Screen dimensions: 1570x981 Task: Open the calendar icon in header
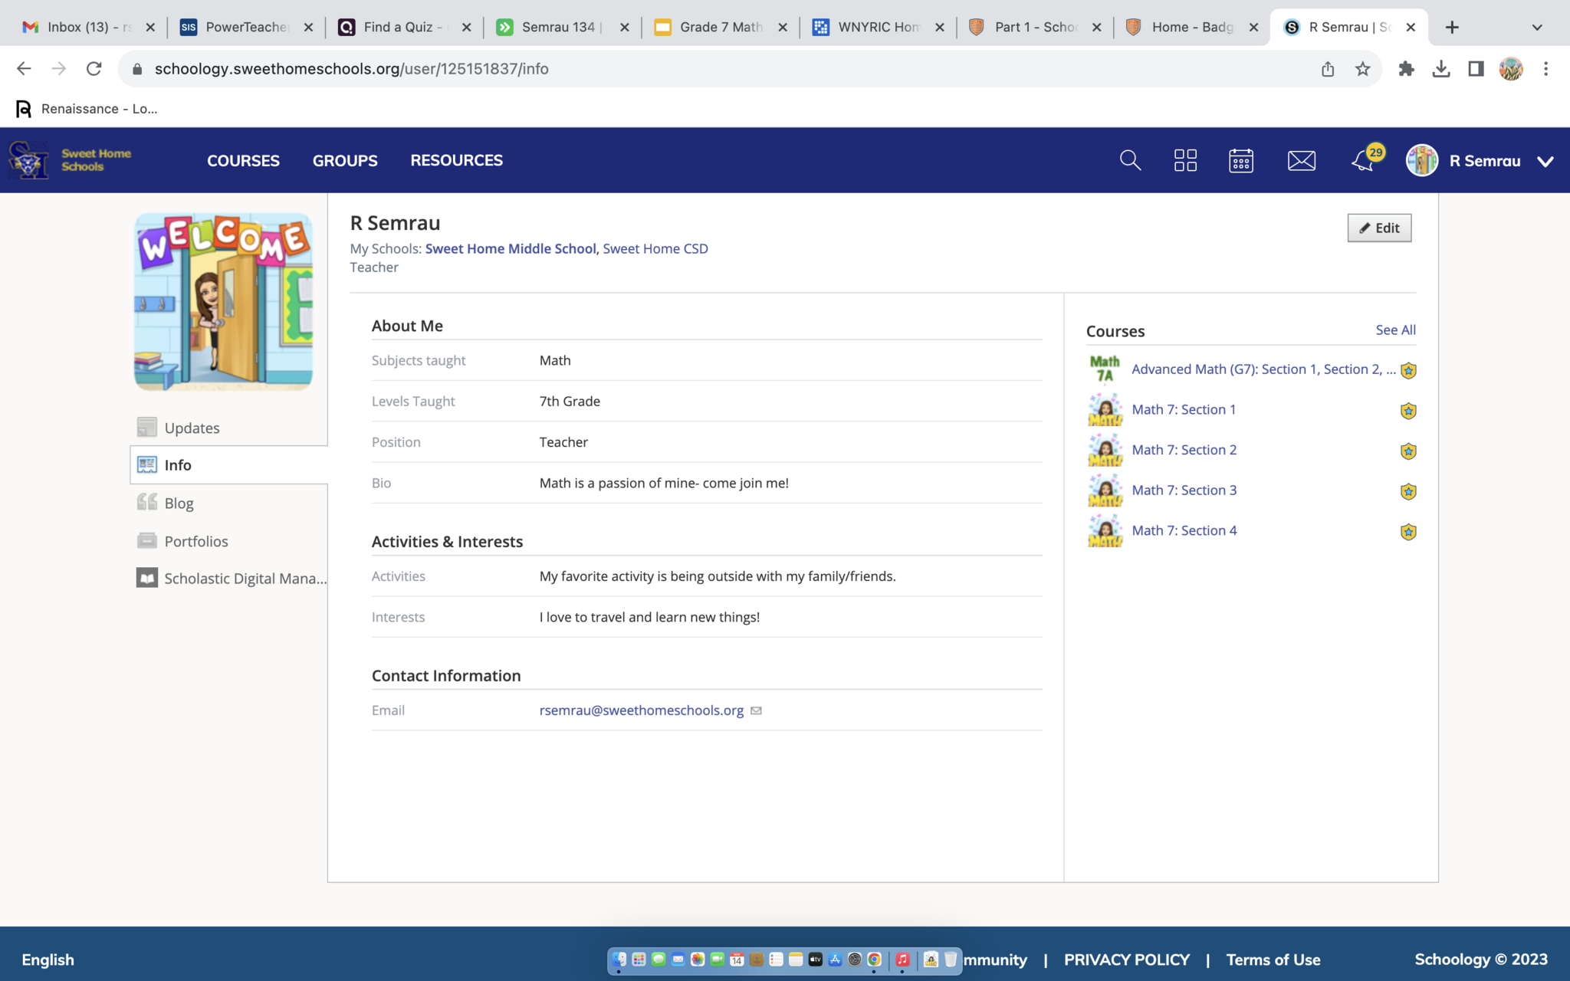pyautogui.click(x=1240, y=160)
